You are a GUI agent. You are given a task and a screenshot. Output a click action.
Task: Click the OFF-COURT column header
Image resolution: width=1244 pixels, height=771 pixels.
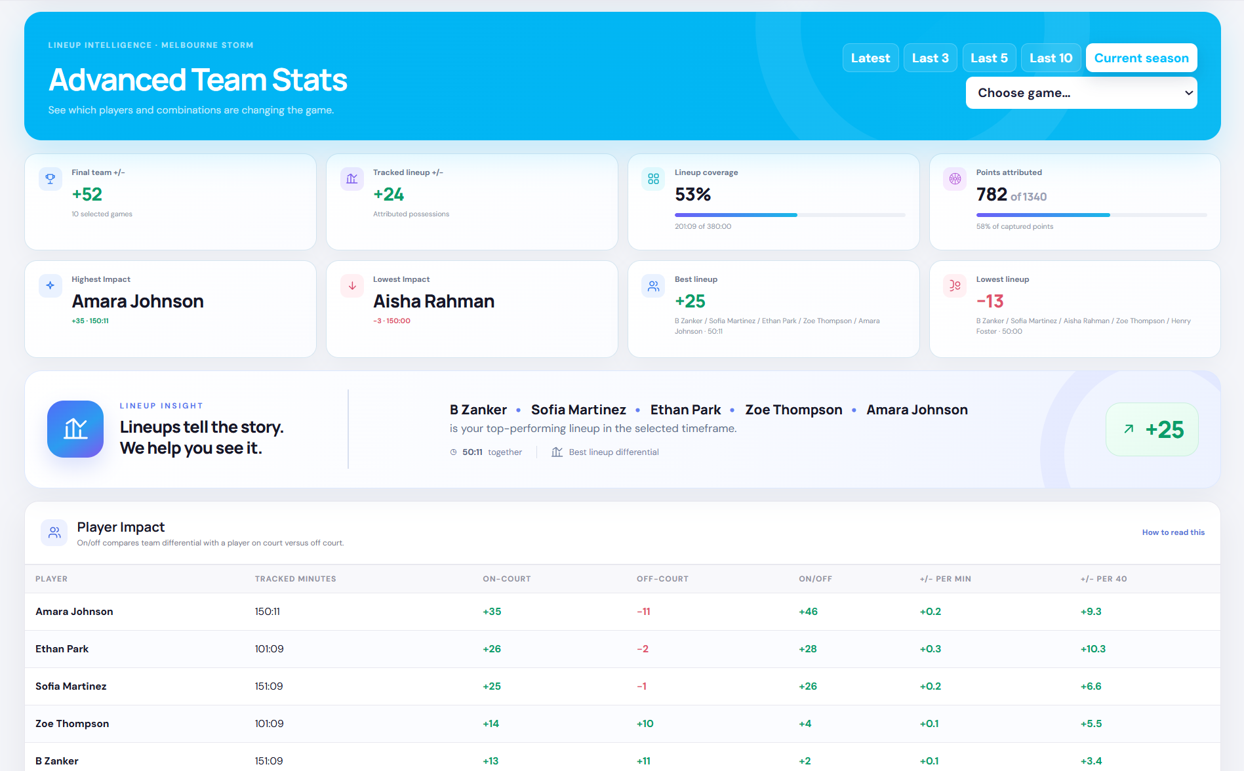662,579
